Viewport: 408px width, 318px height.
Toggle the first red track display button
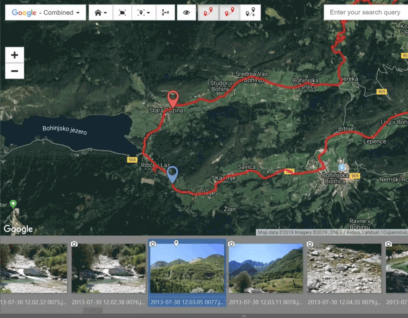tap(208, 12)
